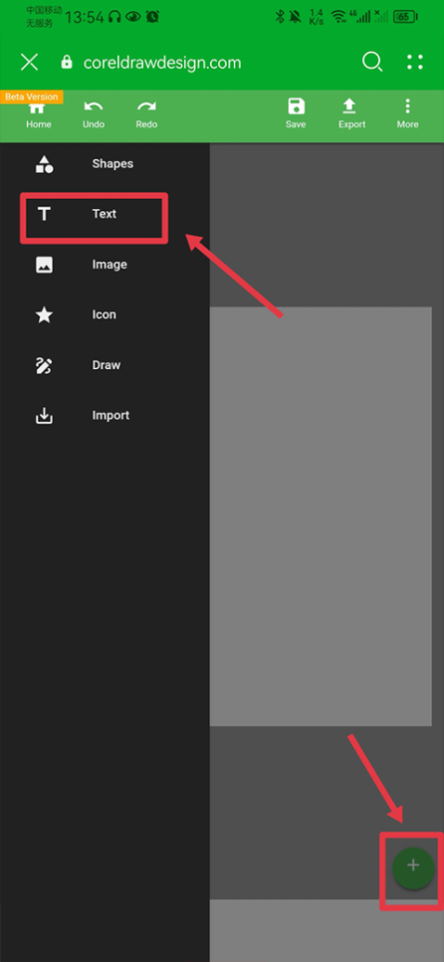Image resolution: width=444 pixels, height=962 pixels.
Task: Open the star Icon tool
Action: tap(44, 314)
